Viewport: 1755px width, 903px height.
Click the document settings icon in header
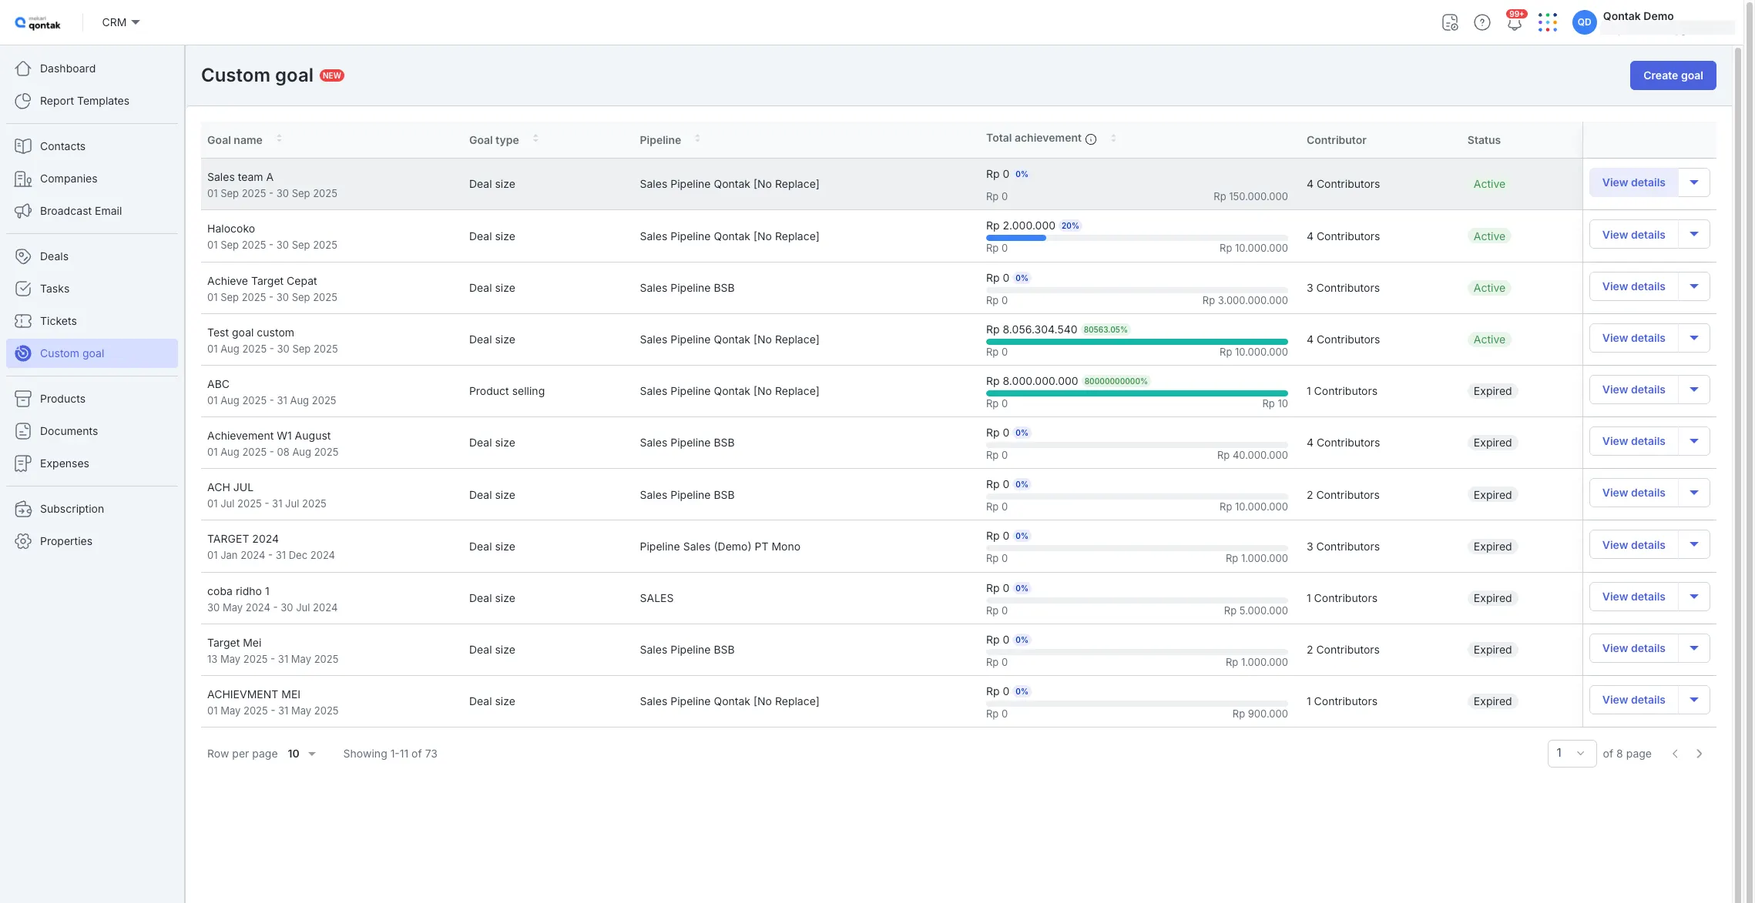click(1449, 23)
